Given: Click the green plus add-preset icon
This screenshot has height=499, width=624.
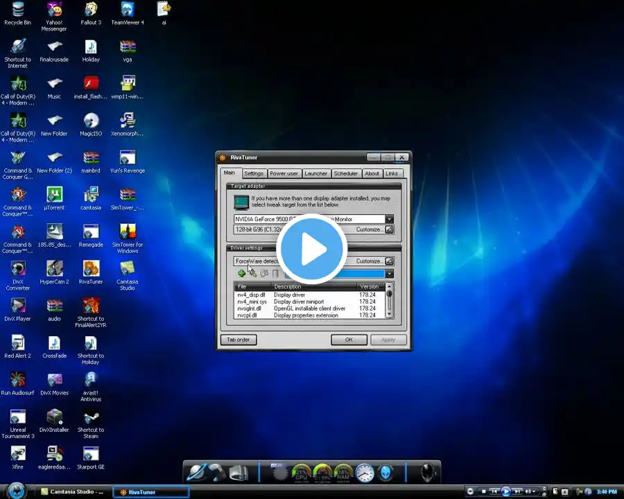Looking at the screenshot, I should (x=241, y=273).
